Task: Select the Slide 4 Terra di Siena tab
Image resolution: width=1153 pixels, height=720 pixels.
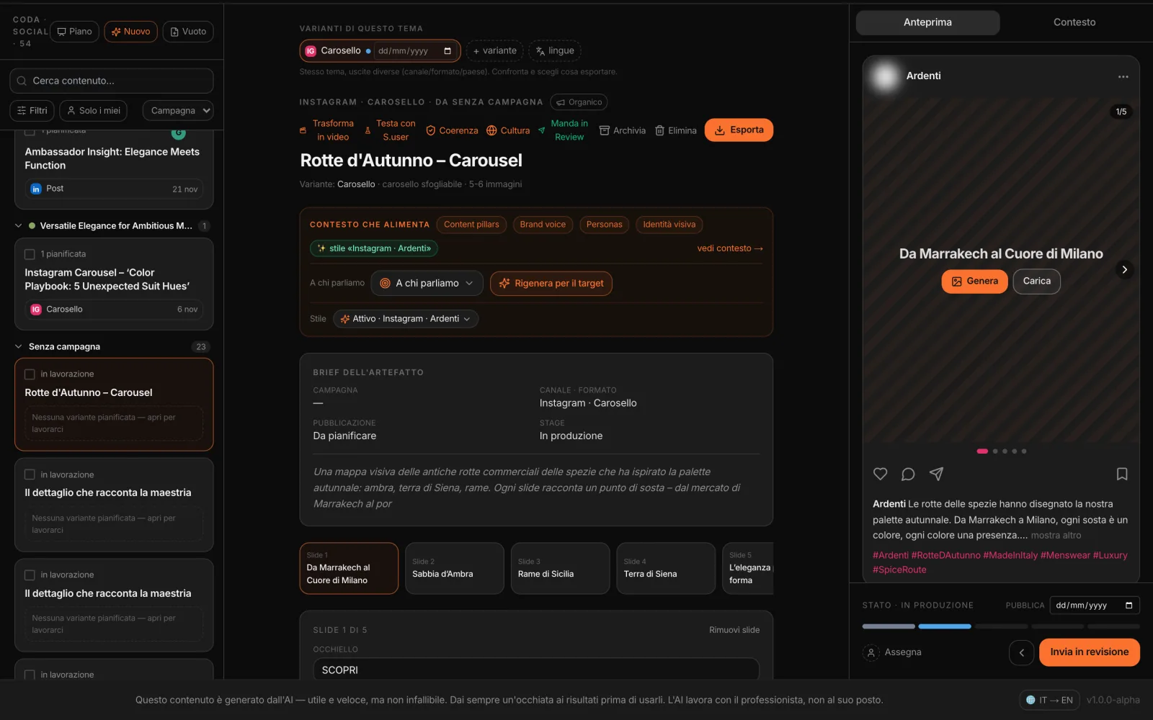Action: (666, 568)
